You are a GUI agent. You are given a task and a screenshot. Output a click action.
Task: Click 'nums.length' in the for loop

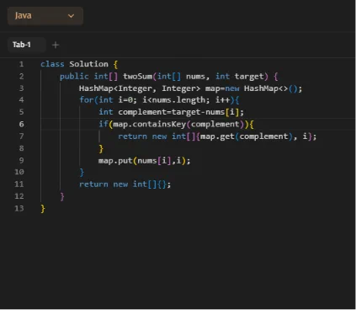(x=178, y=100)
